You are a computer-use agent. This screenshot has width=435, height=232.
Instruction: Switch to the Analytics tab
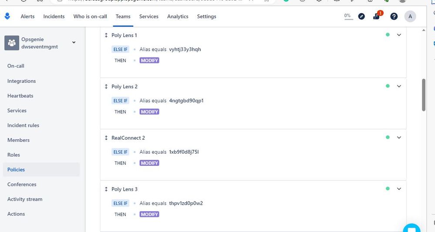coord(178,17)
